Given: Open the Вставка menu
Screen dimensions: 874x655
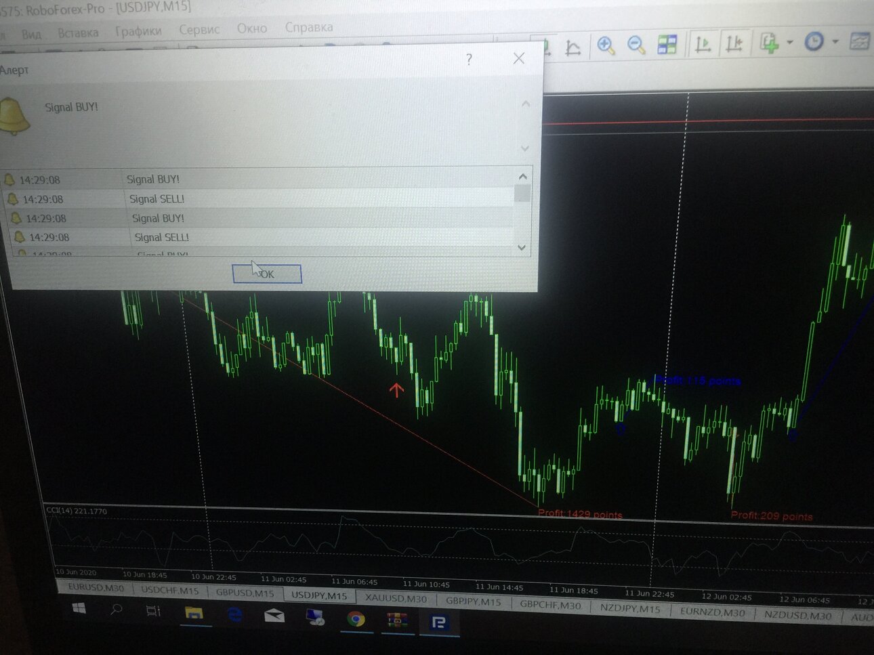Looking at the screenshot, I should coord(78,33).
